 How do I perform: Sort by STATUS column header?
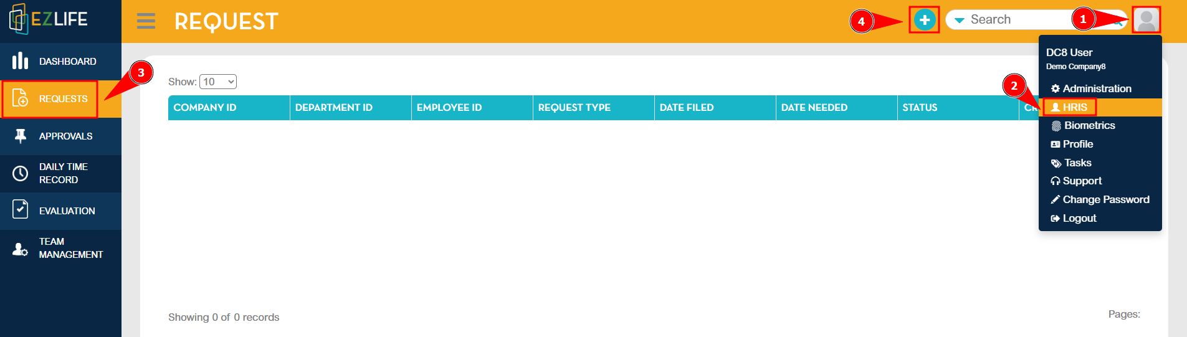pos(958,108)
